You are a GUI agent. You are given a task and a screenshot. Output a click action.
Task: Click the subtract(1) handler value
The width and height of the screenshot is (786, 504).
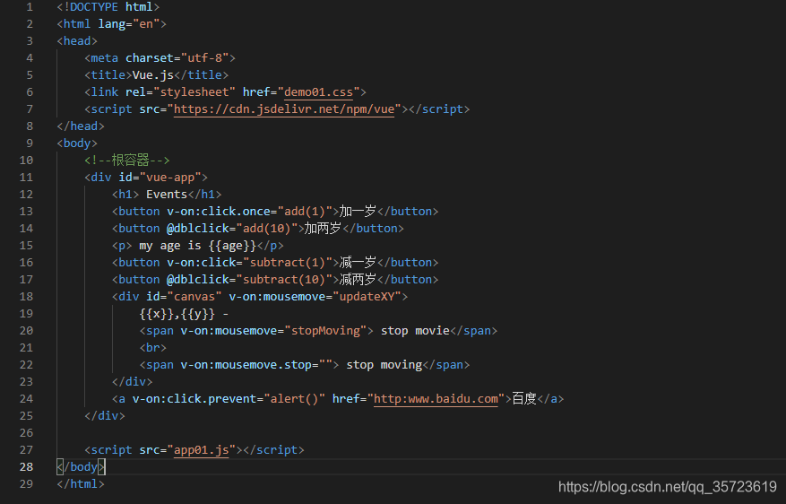tap(287, 262)
